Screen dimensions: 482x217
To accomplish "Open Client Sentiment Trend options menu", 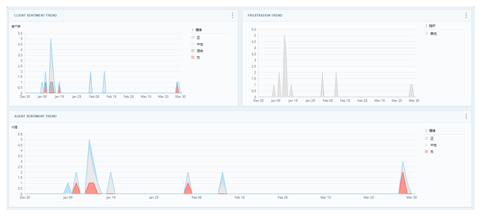I will (233, 15).
